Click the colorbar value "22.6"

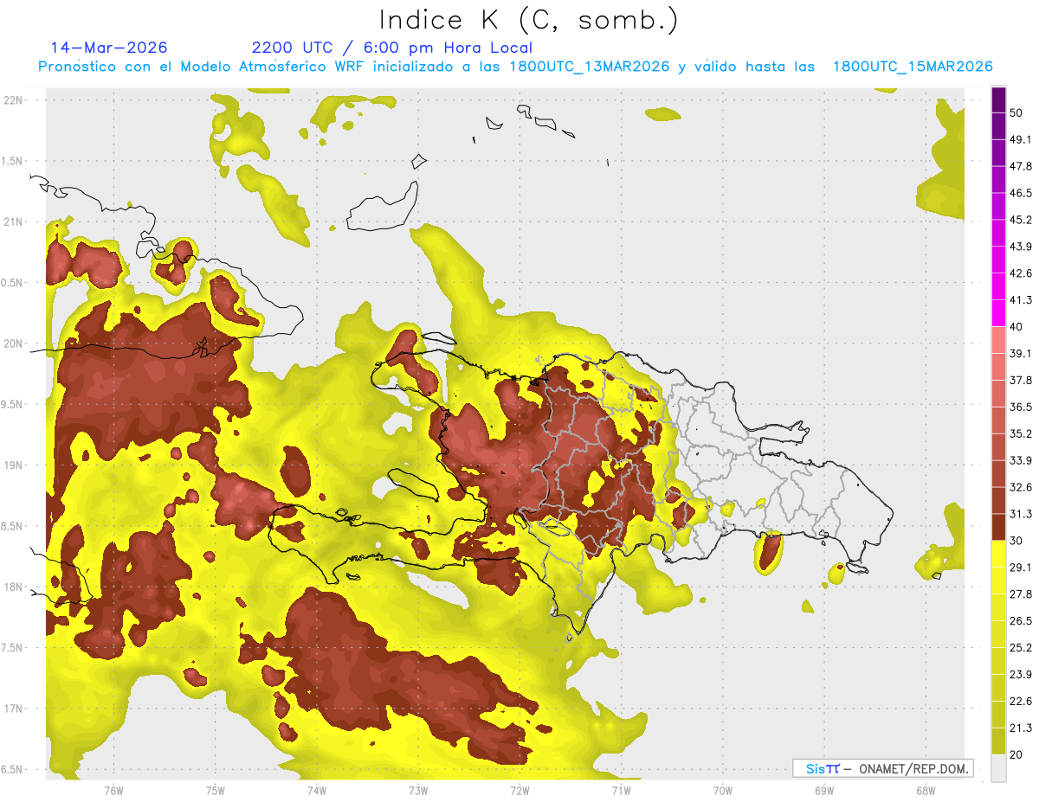[1021, 701]
